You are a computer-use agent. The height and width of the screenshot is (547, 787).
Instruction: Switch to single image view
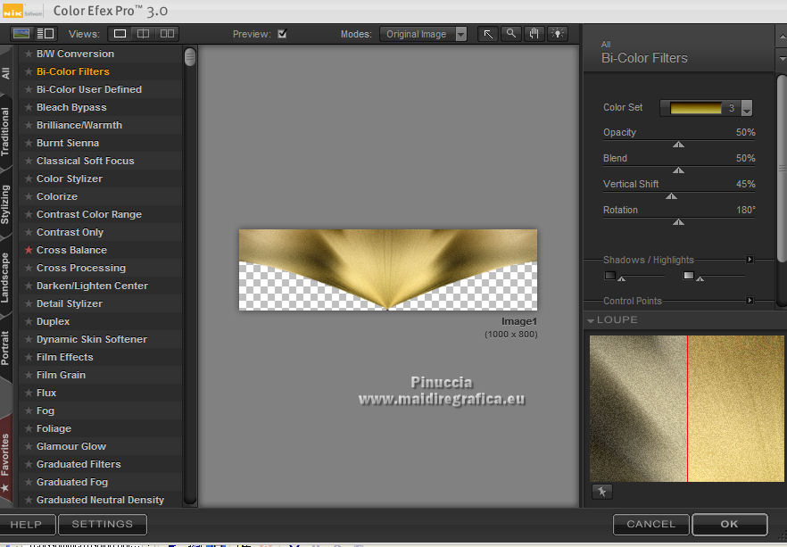point(120,34)
